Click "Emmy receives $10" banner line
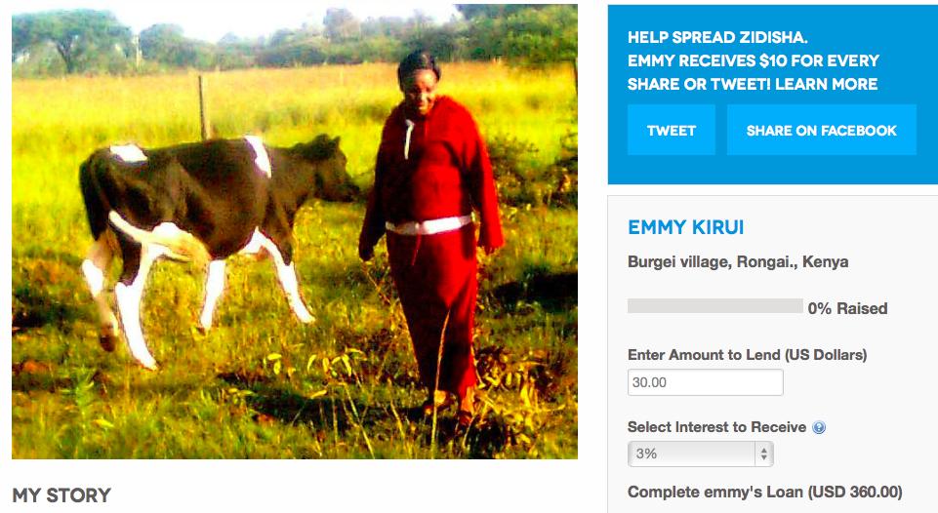Viewport: 938px width, 513px height. (x=754, y=60)
